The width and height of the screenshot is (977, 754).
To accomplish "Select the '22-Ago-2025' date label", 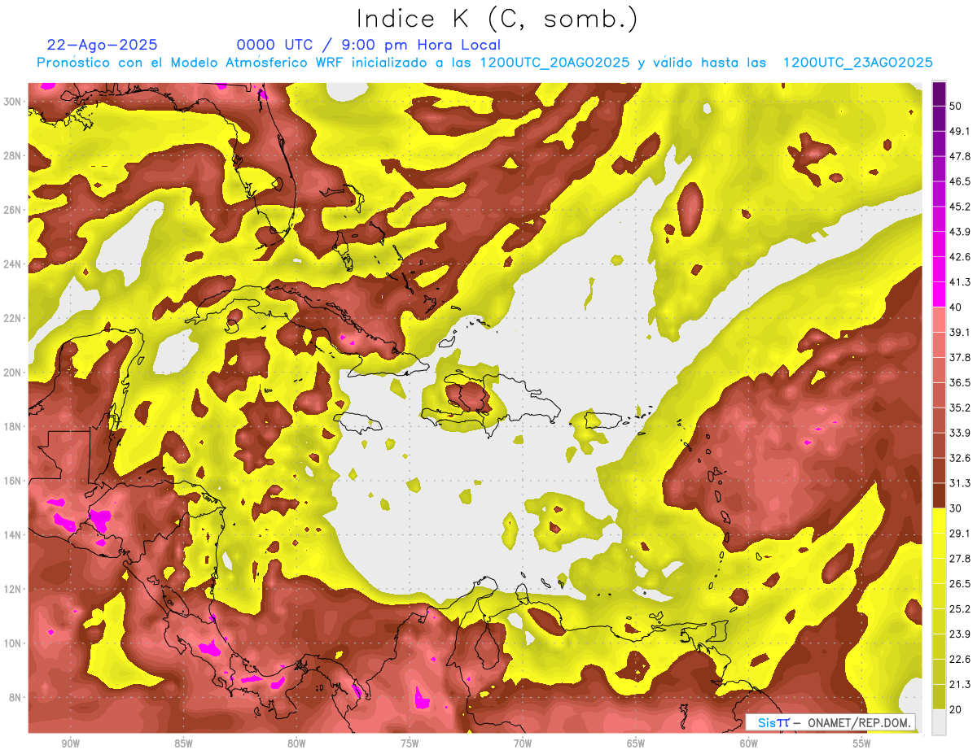I will 103,45.
